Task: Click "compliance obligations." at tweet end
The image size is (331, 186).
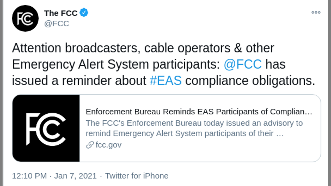Action: 250,81
